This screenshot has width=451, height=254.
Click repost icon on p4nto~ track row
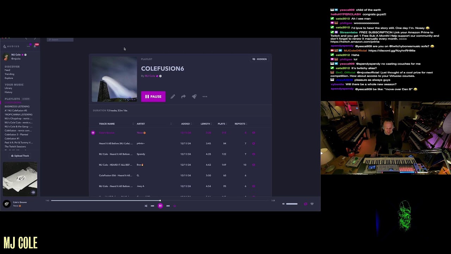(254, 144)
